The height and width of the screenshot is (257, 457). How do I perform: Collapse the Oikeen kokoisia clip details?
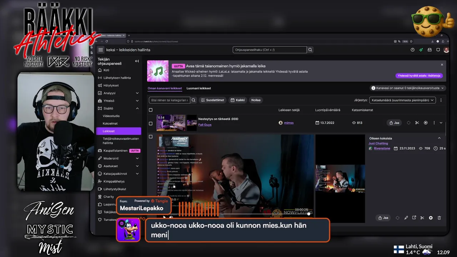pyautogui.click(x=439, y=138)
